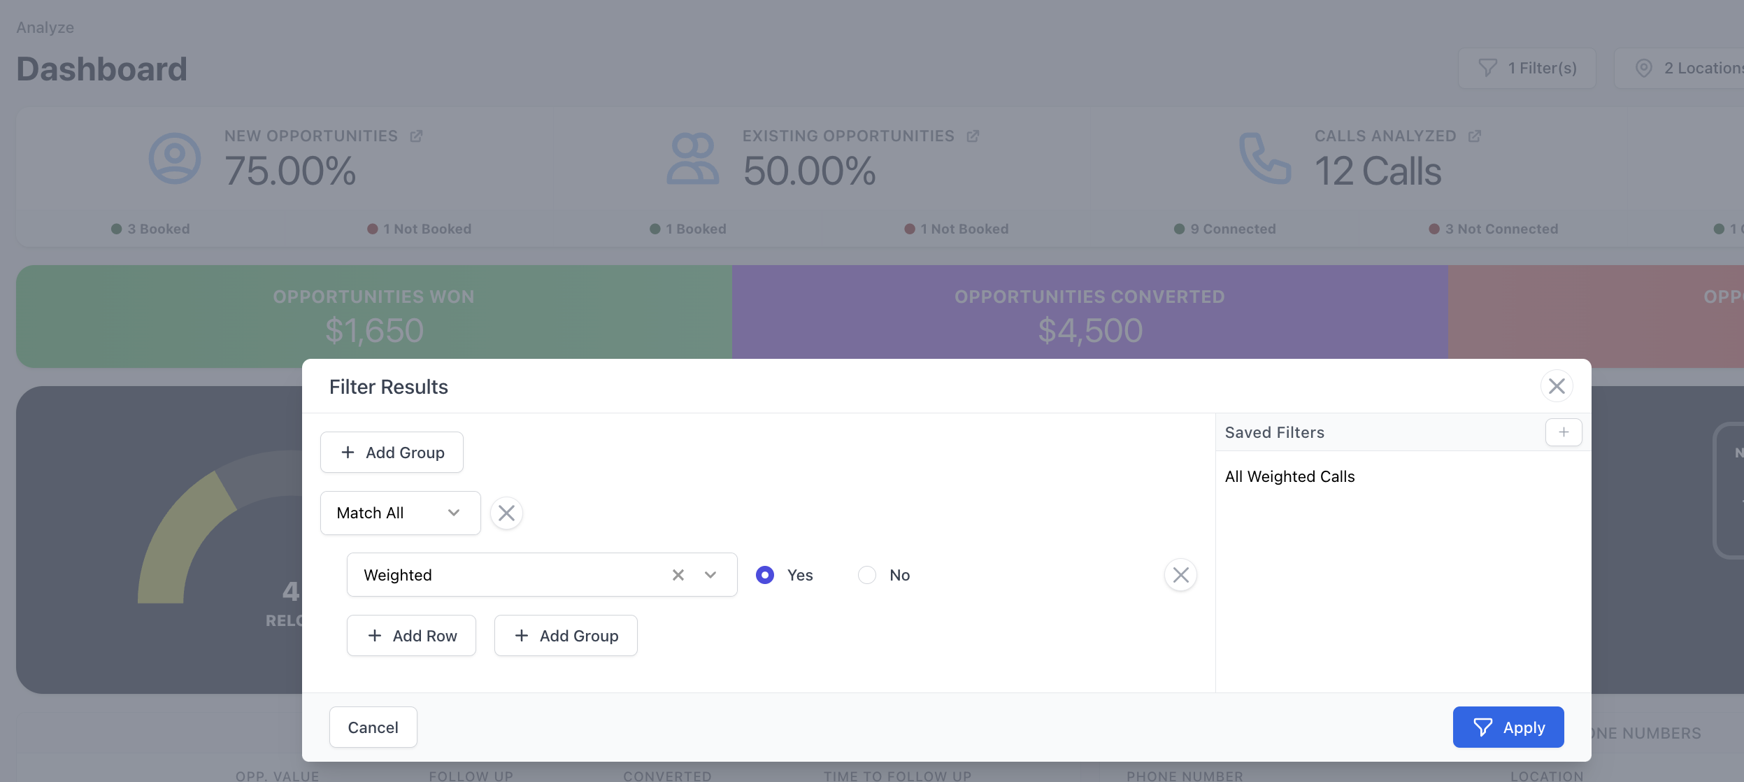The width and height of the screenshot is (1744, 782).
Task: Apply the filter
Action: (1508, 727)
